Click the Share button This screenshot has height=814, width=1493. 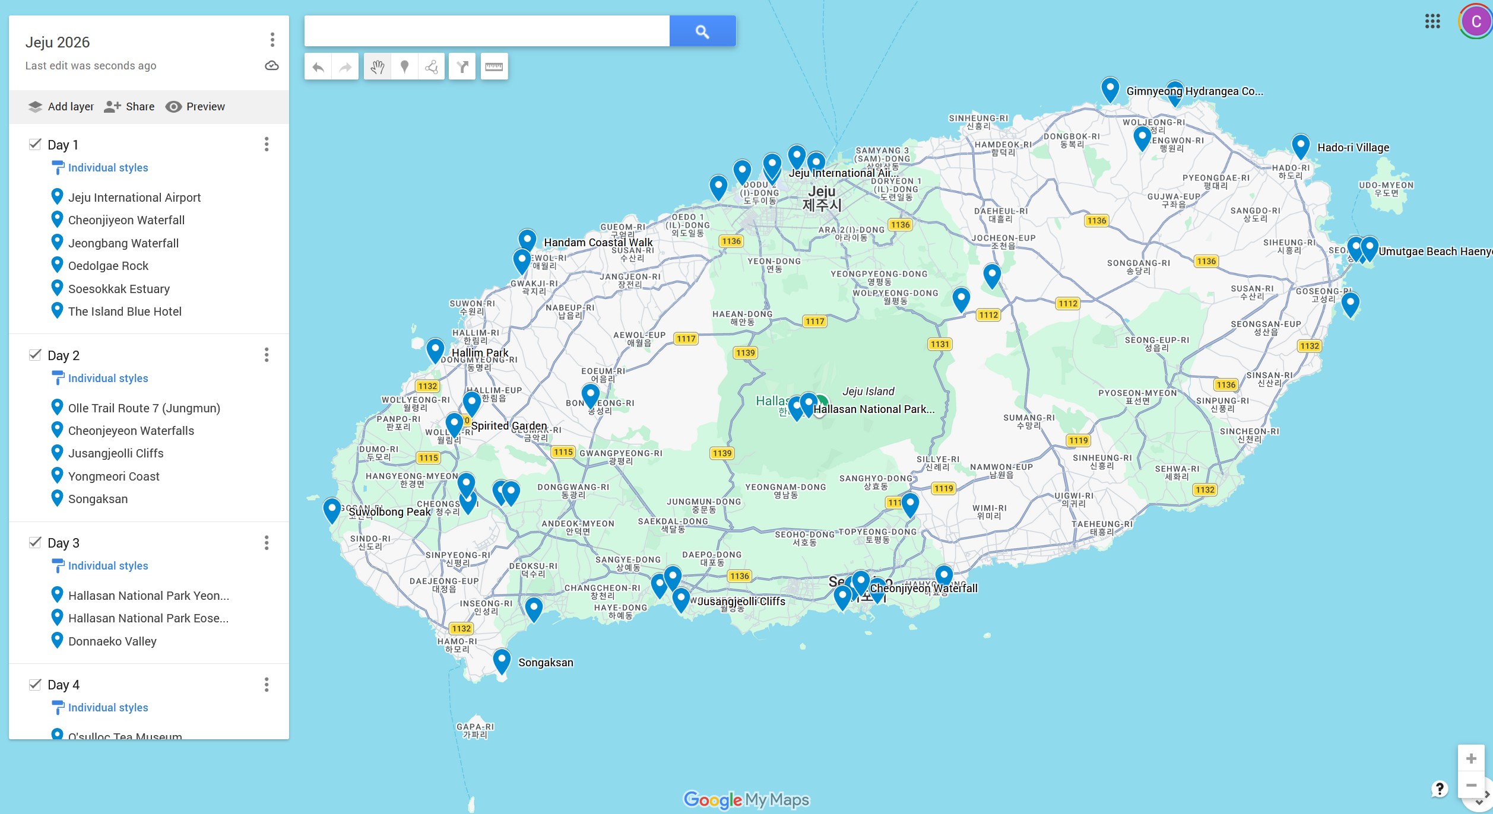pos(129,107)
